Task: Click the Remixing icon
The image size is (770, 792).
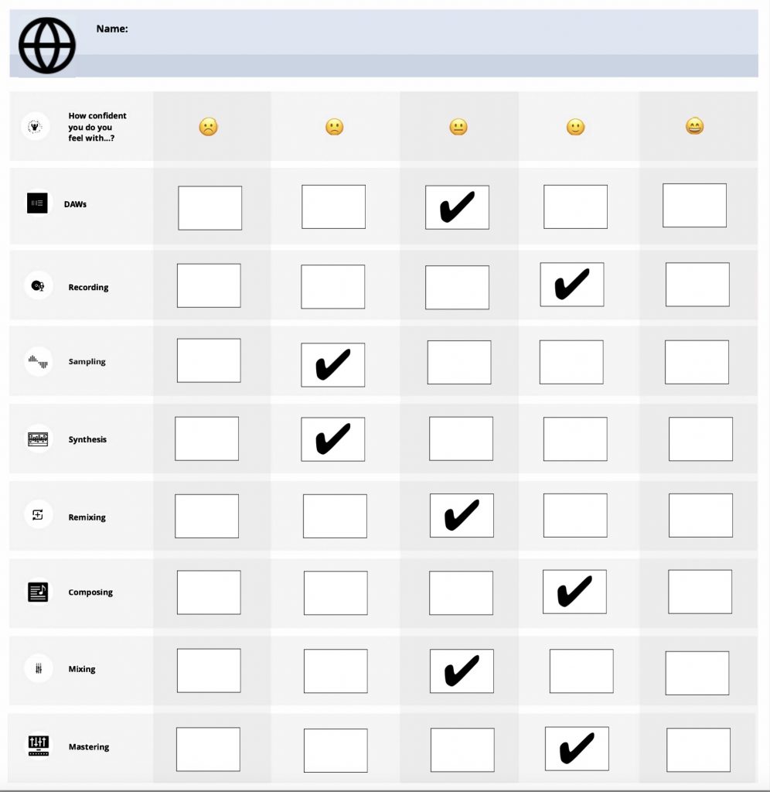Action: pos(38,514)
